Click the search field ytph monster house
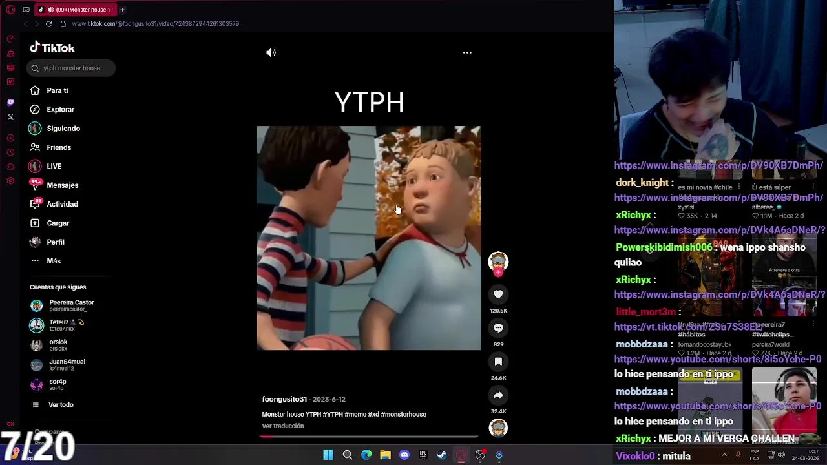This screenshot has width=827, height=465. pos(71,68)
